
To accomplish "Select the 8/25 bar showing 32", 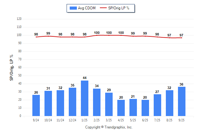I will (x=170, y=103).
